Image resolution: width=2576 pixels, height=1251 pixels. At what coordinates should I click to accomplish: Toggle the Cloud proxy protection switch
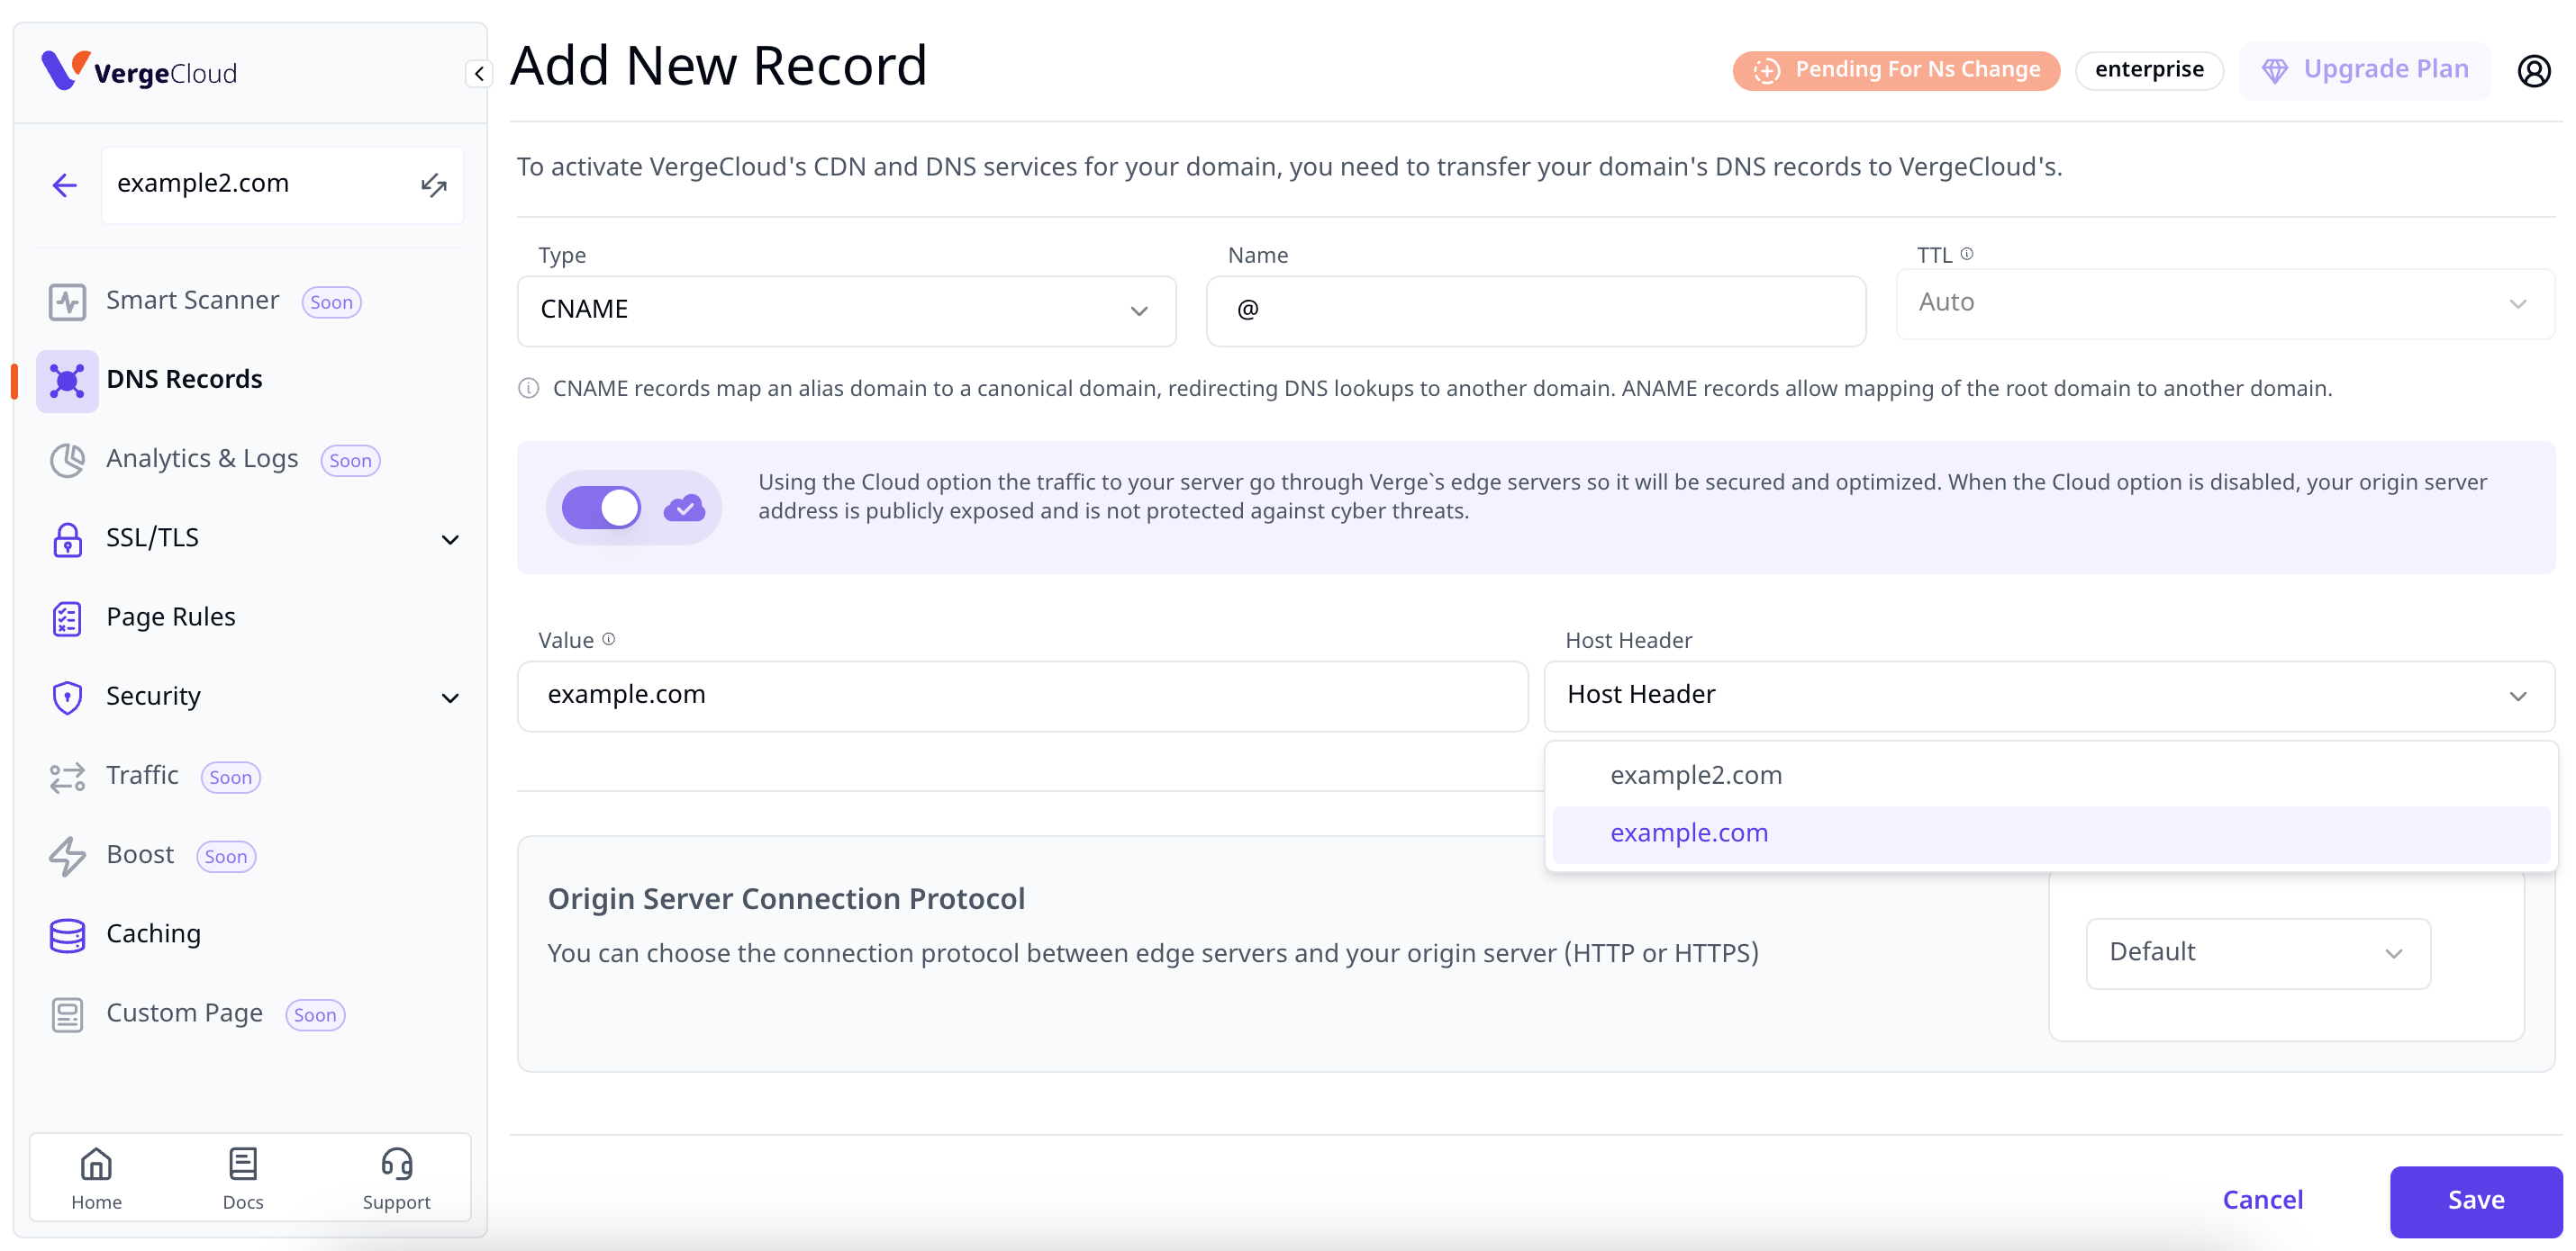pyautogui.click(x=600, y=504)
